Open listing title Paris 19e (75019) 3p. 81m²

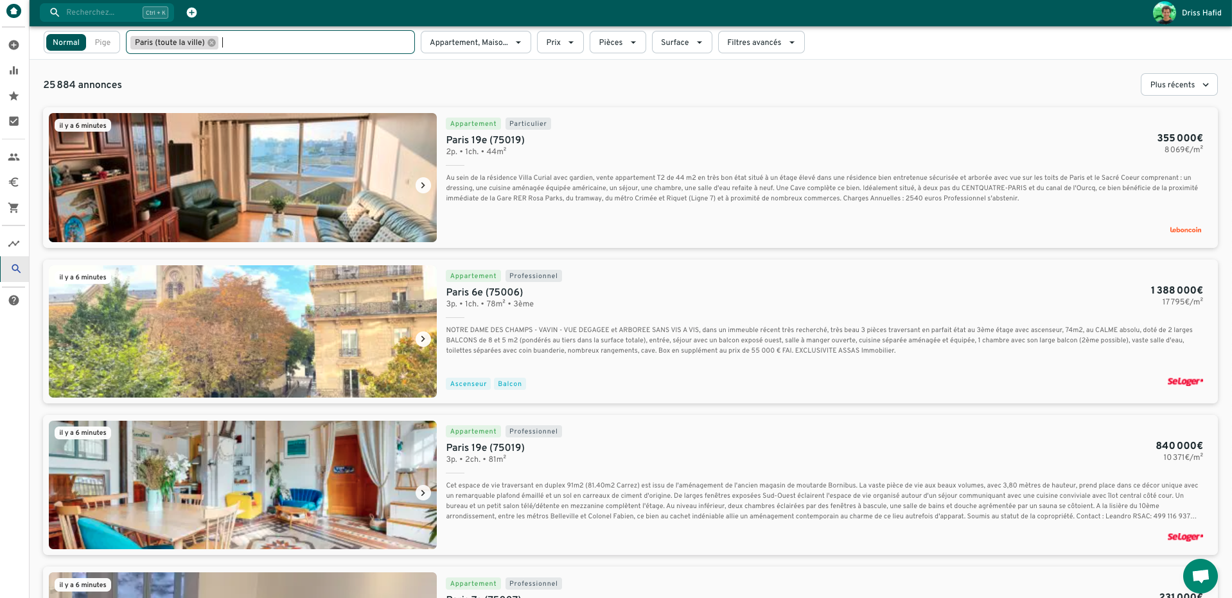tap(485, 448)
